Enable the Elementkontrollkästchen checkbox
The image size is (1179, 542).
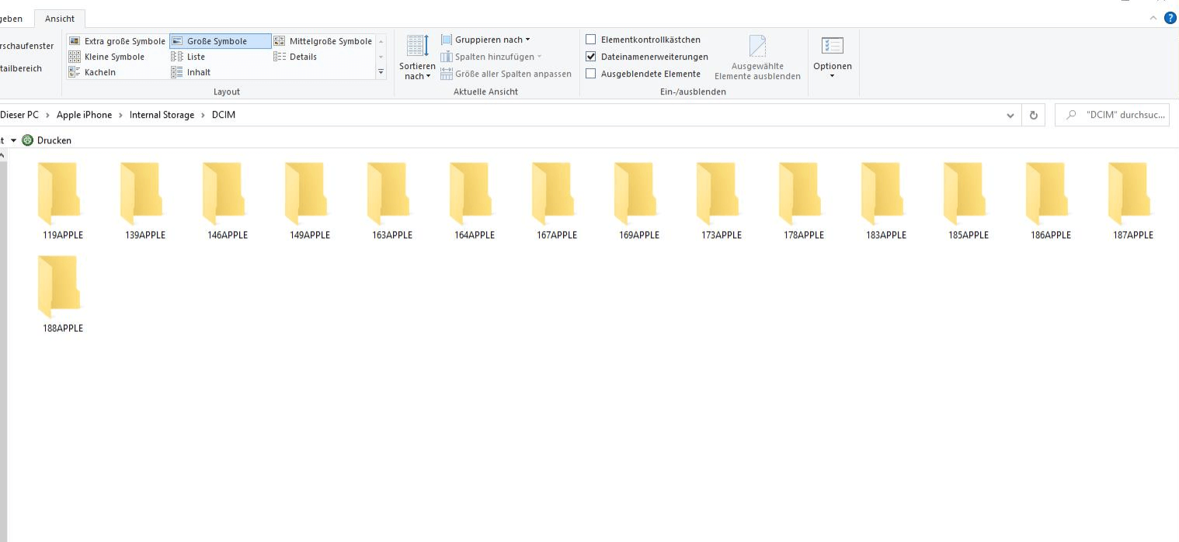591,40
